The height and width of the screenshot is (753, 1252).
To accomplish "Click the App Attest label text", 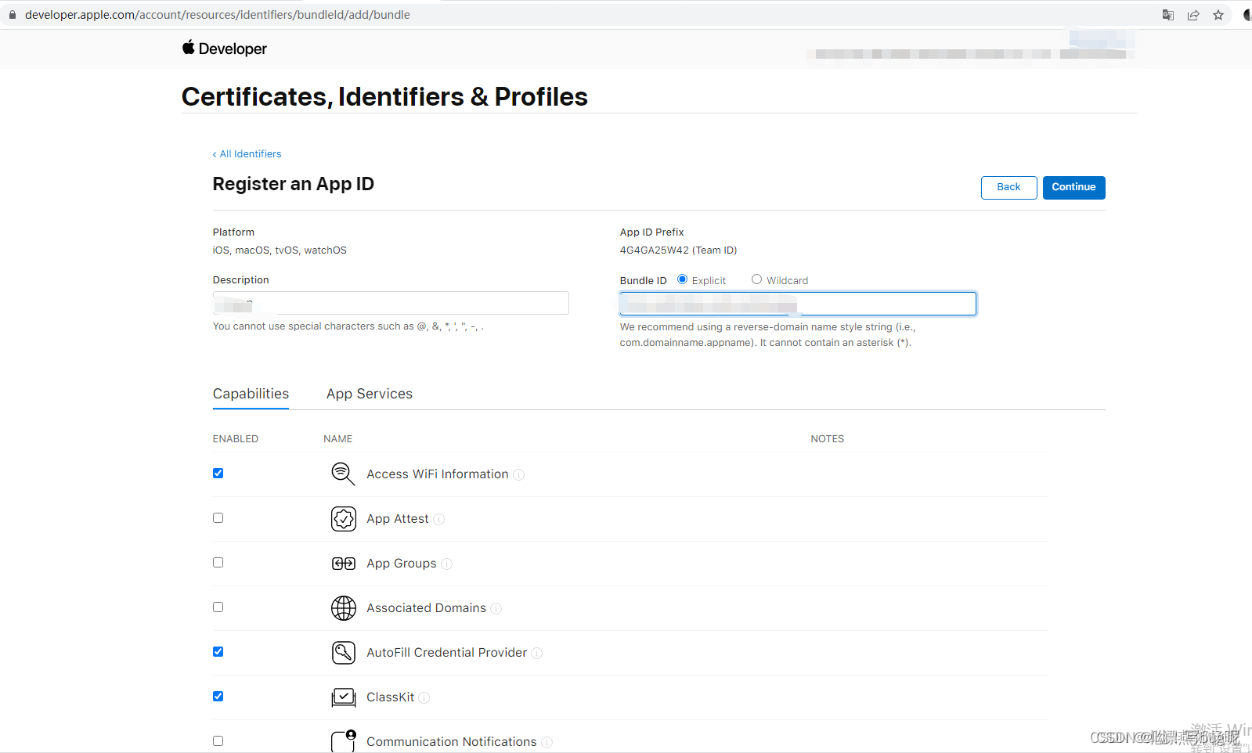I will [398, 519].
